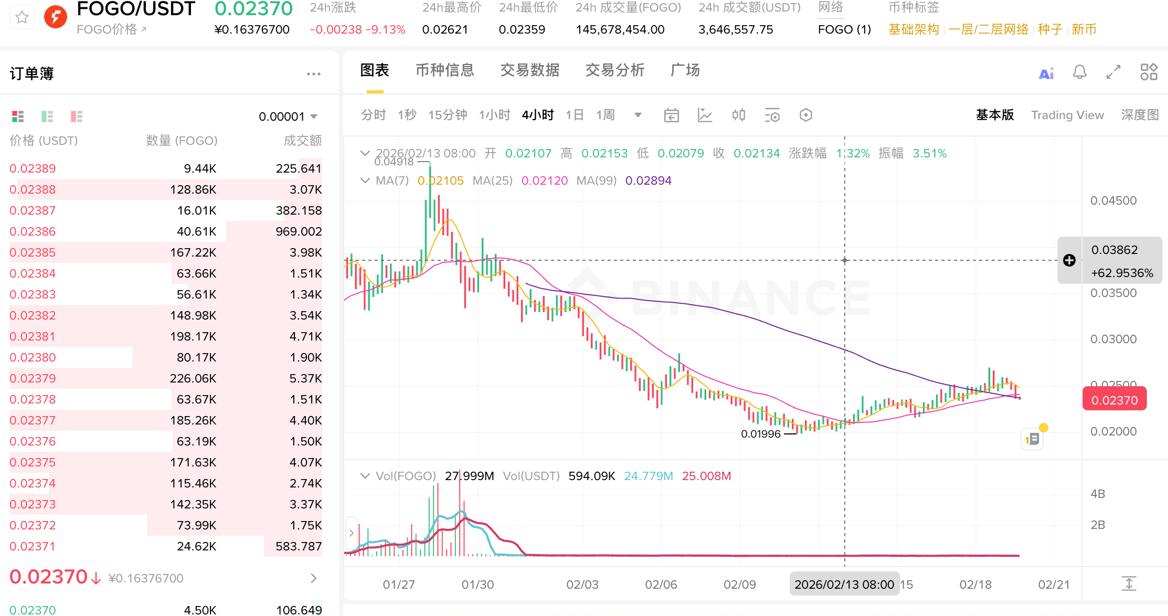Open the AI analysis icon

click(1046, 73)
